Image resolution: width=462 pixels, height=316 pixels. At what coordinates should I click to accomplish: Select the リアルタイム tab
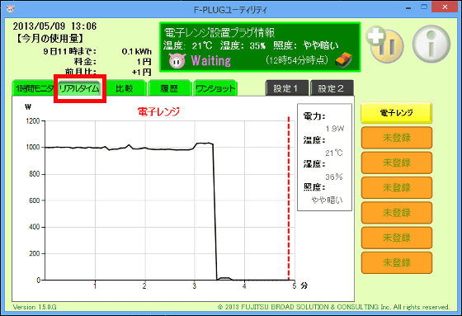(79, 88)
